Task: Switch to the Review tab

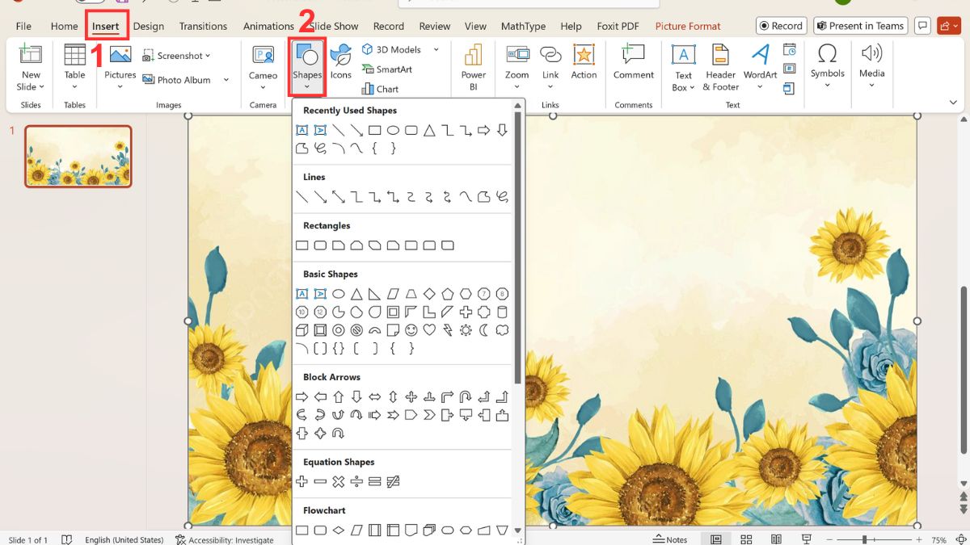Action: 435,26
